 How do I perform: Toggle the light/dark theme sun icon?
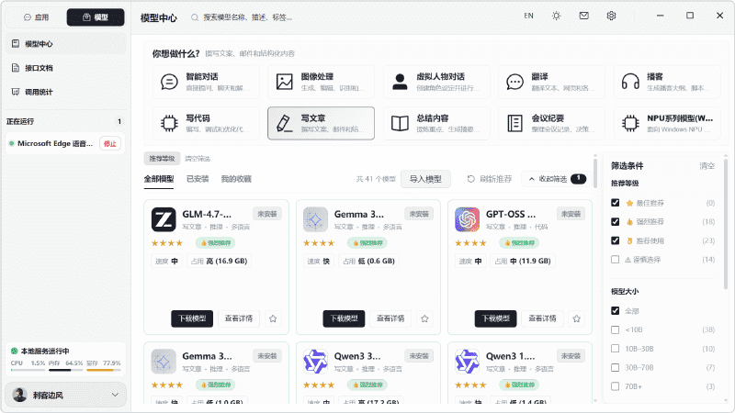pyautogui.click(x=557, y=16)
